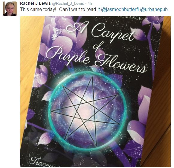Viewport: 174px width, 168px height.
Task: Click the tweet text 'This came today!'
Action: point(38,10)
